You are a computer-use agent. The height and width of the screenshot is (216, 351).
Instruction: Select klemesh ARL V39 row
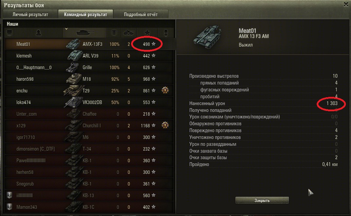(x=89, y=56)
